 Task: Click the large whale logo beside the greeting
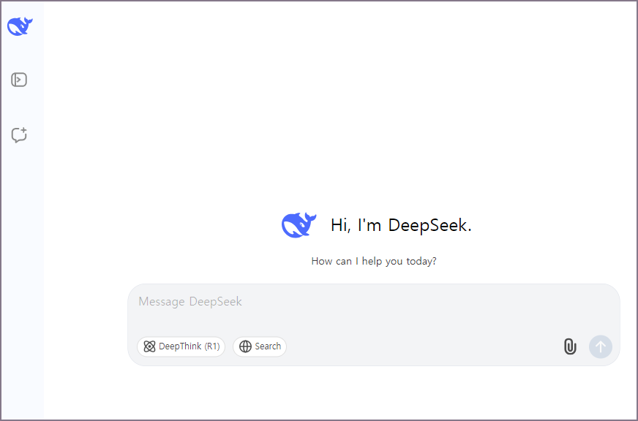299,225
